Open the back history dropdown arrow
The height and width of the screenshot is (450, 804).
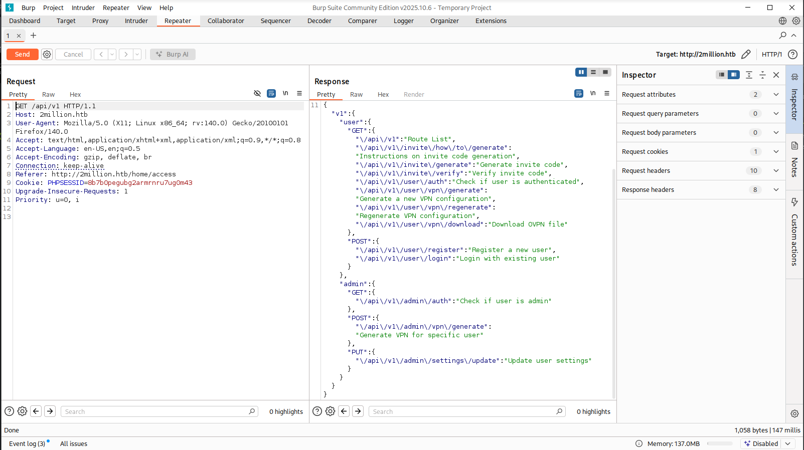(x=112, y=54)
